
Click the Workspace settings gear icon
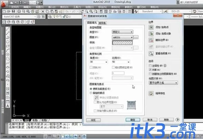39,17
